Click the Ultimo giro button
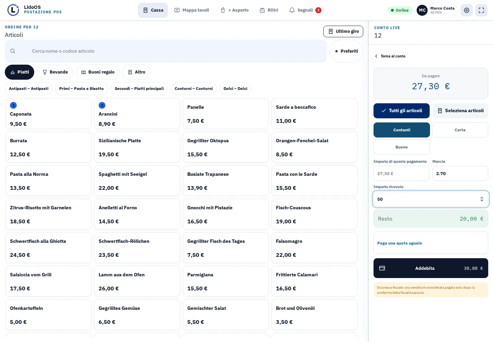This screenshot has width=493, height=342. pyautogui.click(x=343, y=31)
